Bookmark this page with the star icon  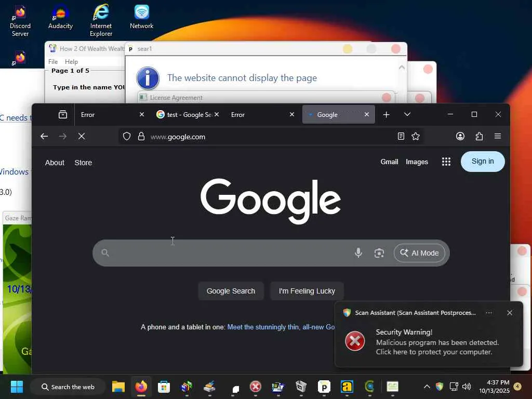click(416, 137)
